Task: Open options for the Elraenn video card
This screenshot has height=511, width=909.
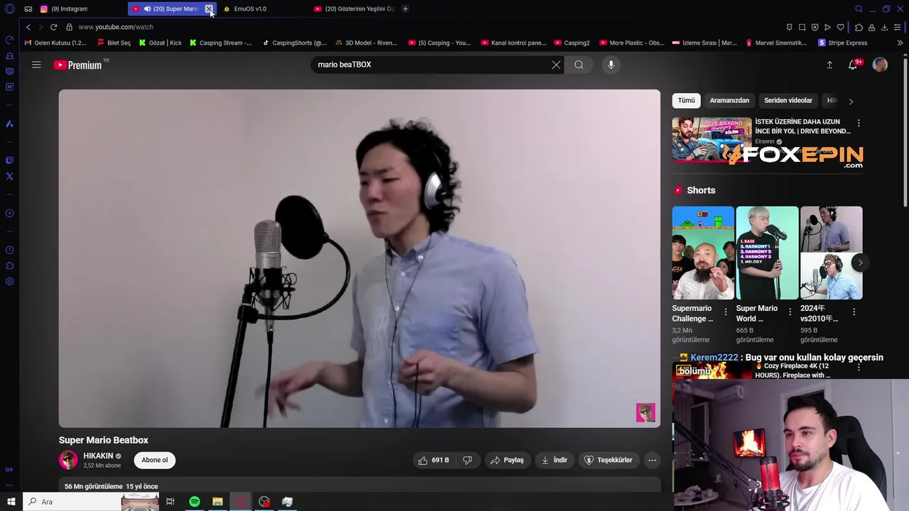Action: [x=859, y=123]
